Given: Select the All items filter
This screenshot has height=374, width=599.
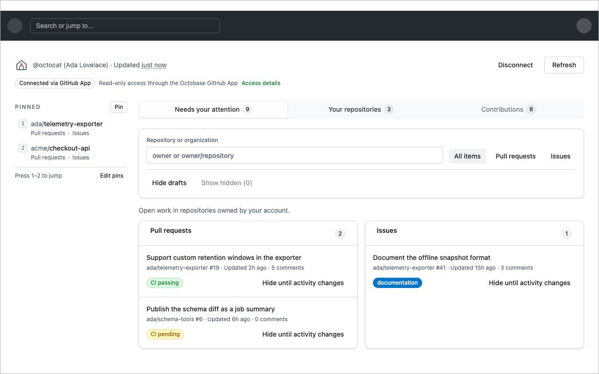Looking at the screenshot, I should tap(468, 156).
